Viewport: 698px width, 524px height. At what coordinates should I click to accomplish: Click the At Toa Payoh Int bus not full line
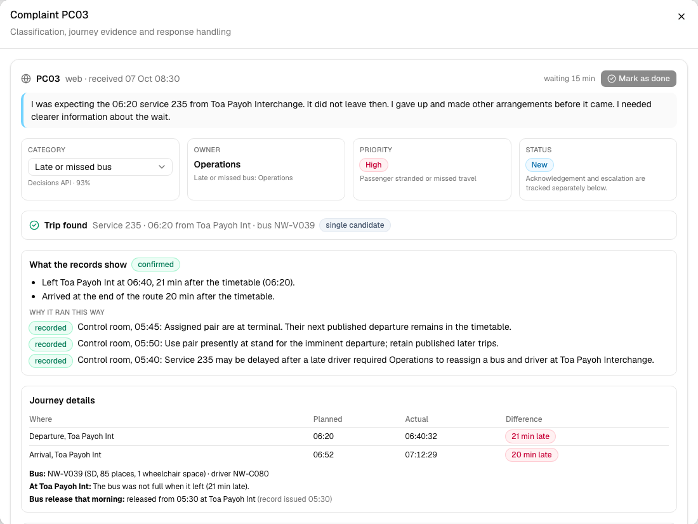pyautogui.click(x=140, y=486)
